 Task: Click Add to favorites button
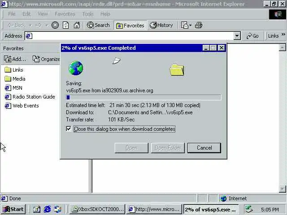(15, 59)
